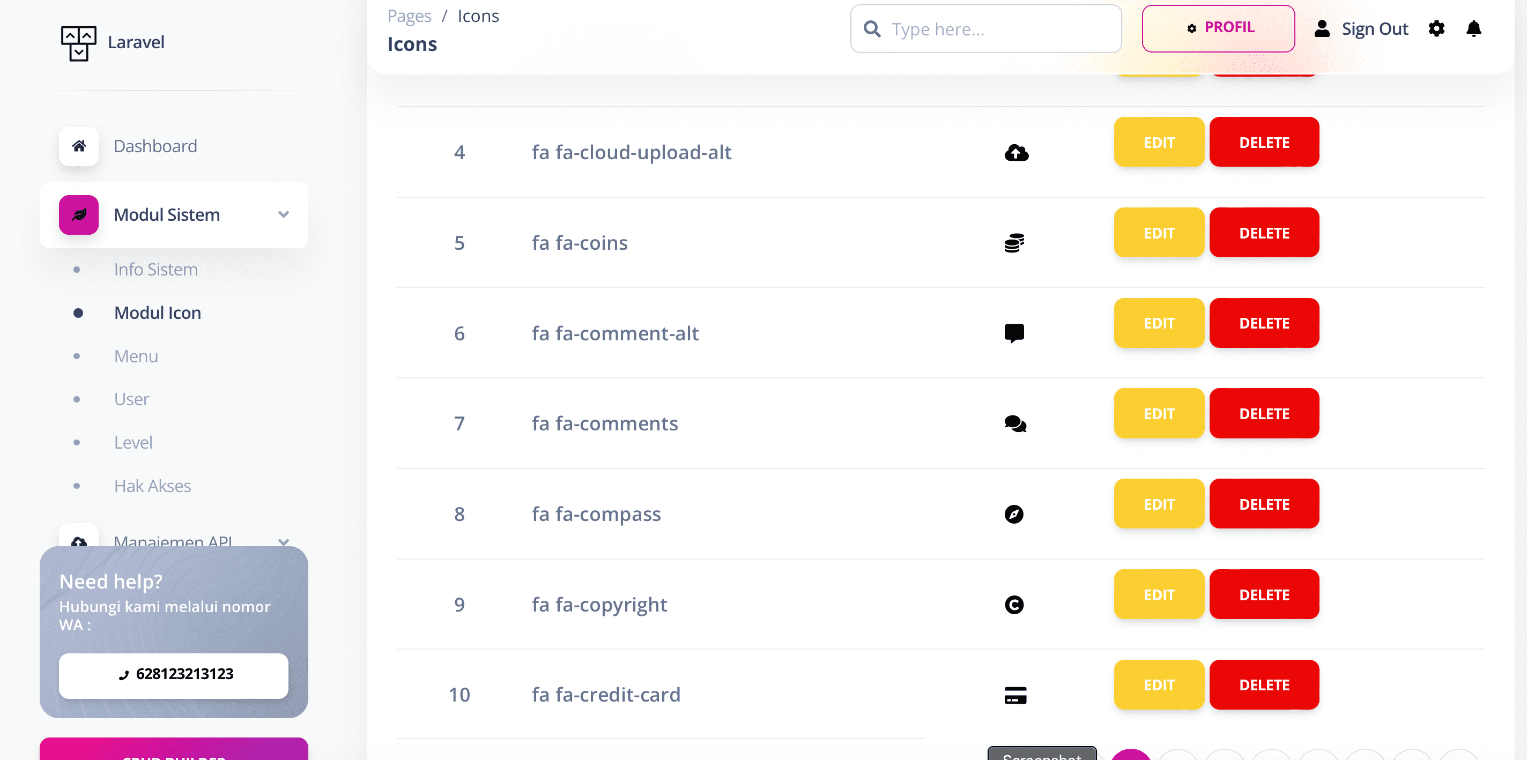This screenshot has height=760, width=1527.
Task: Click the settings gear icon in header
Action: 1436,28
